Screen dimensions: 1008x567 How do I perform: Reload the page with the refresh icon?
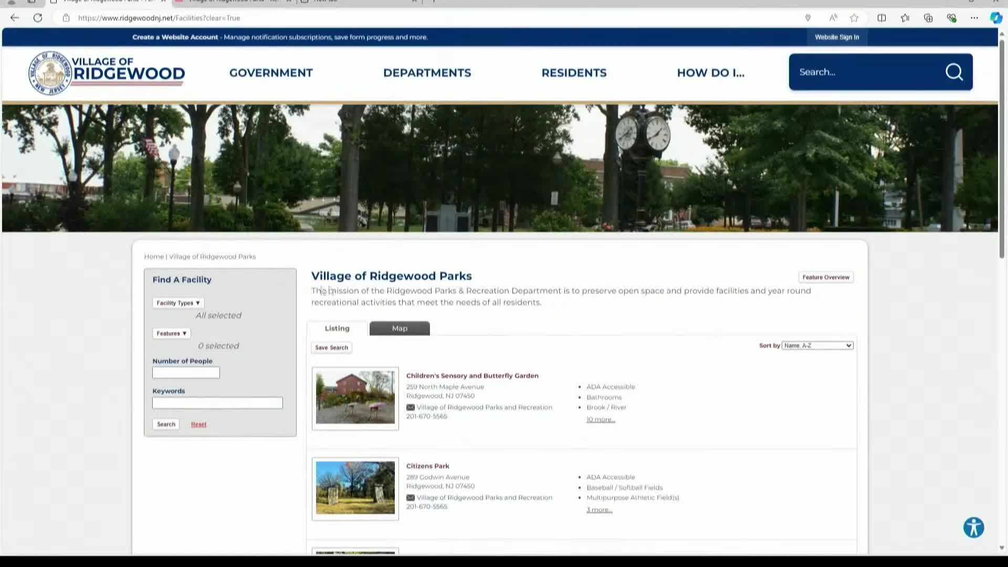pyautogui.click(x=38, y=18)
